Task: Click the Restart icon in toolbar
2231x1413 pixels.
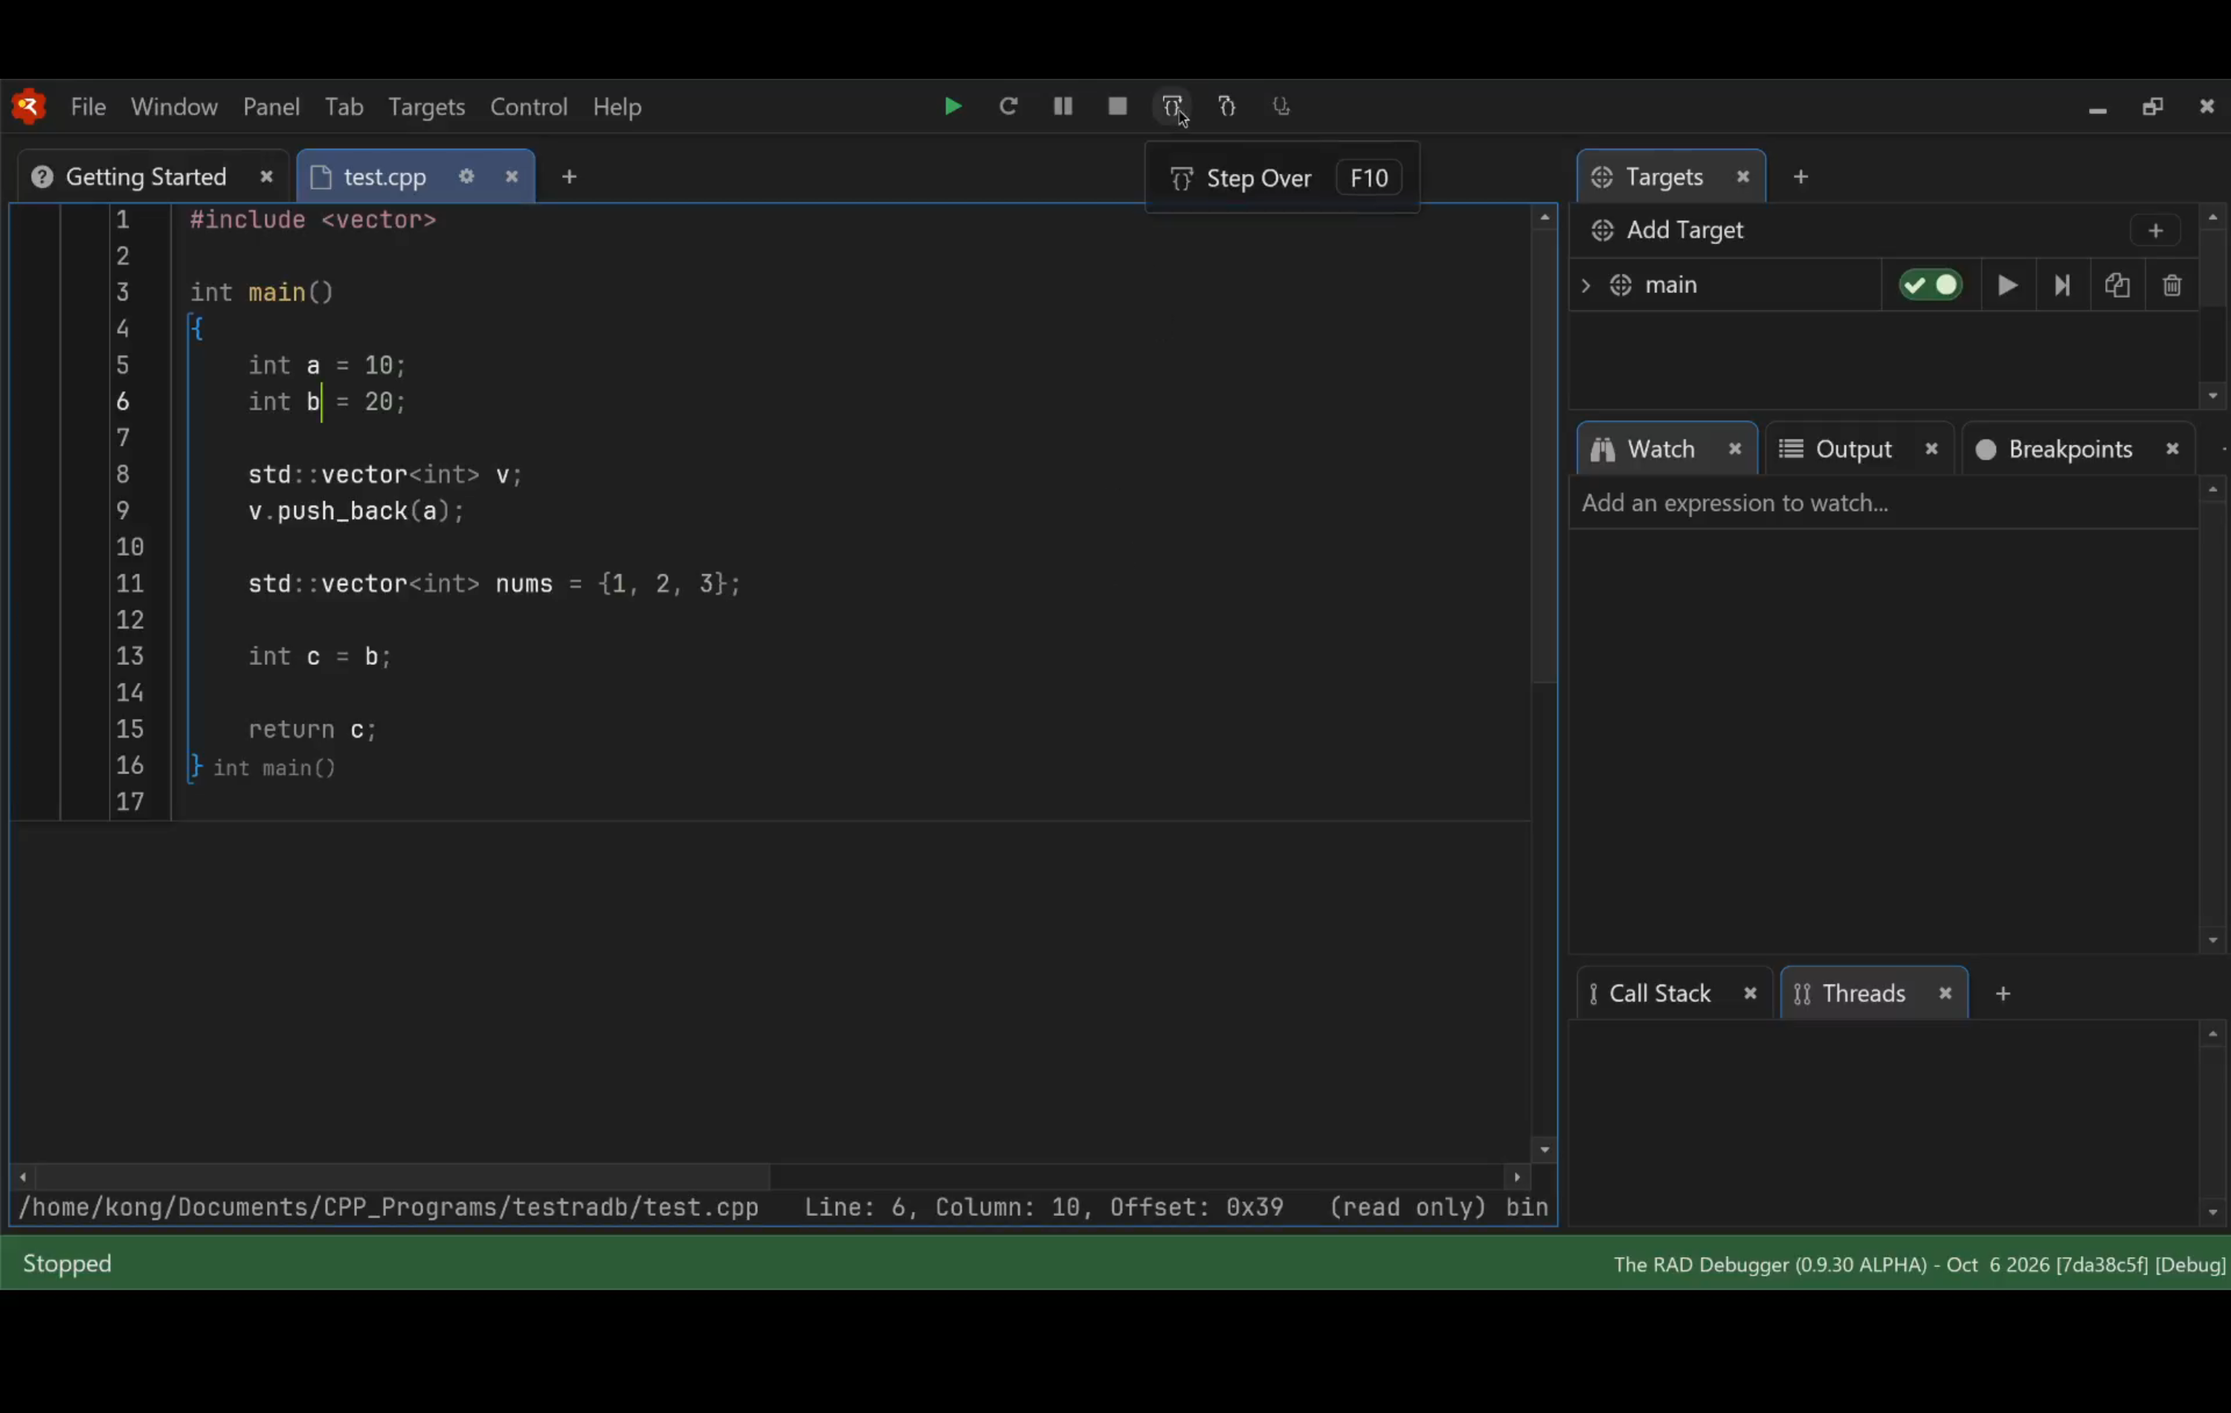Action: click(1008, 106)
